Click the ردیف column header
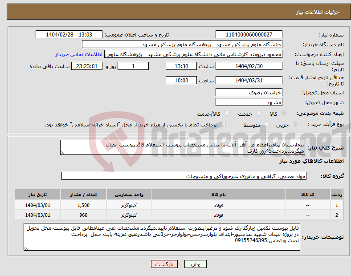This screenshot has height=276, width=351. point(337,195)
